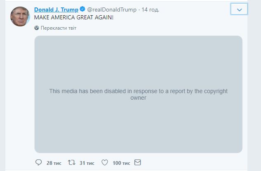Image resolution: width=261 pixels, height=171 pixels.
Task: Click the envelope direct message icon
Action: [138, 163]
